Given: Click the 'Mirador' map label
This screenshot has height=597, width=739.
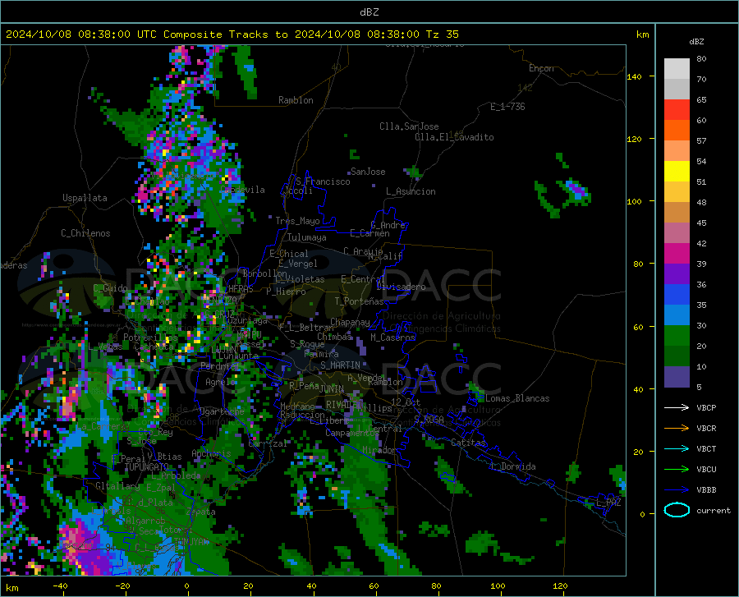Looking at the screenshot, I should pos(379,450).
